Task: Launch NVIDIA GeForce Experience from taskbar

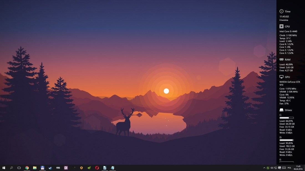Action: click(89, 168)
